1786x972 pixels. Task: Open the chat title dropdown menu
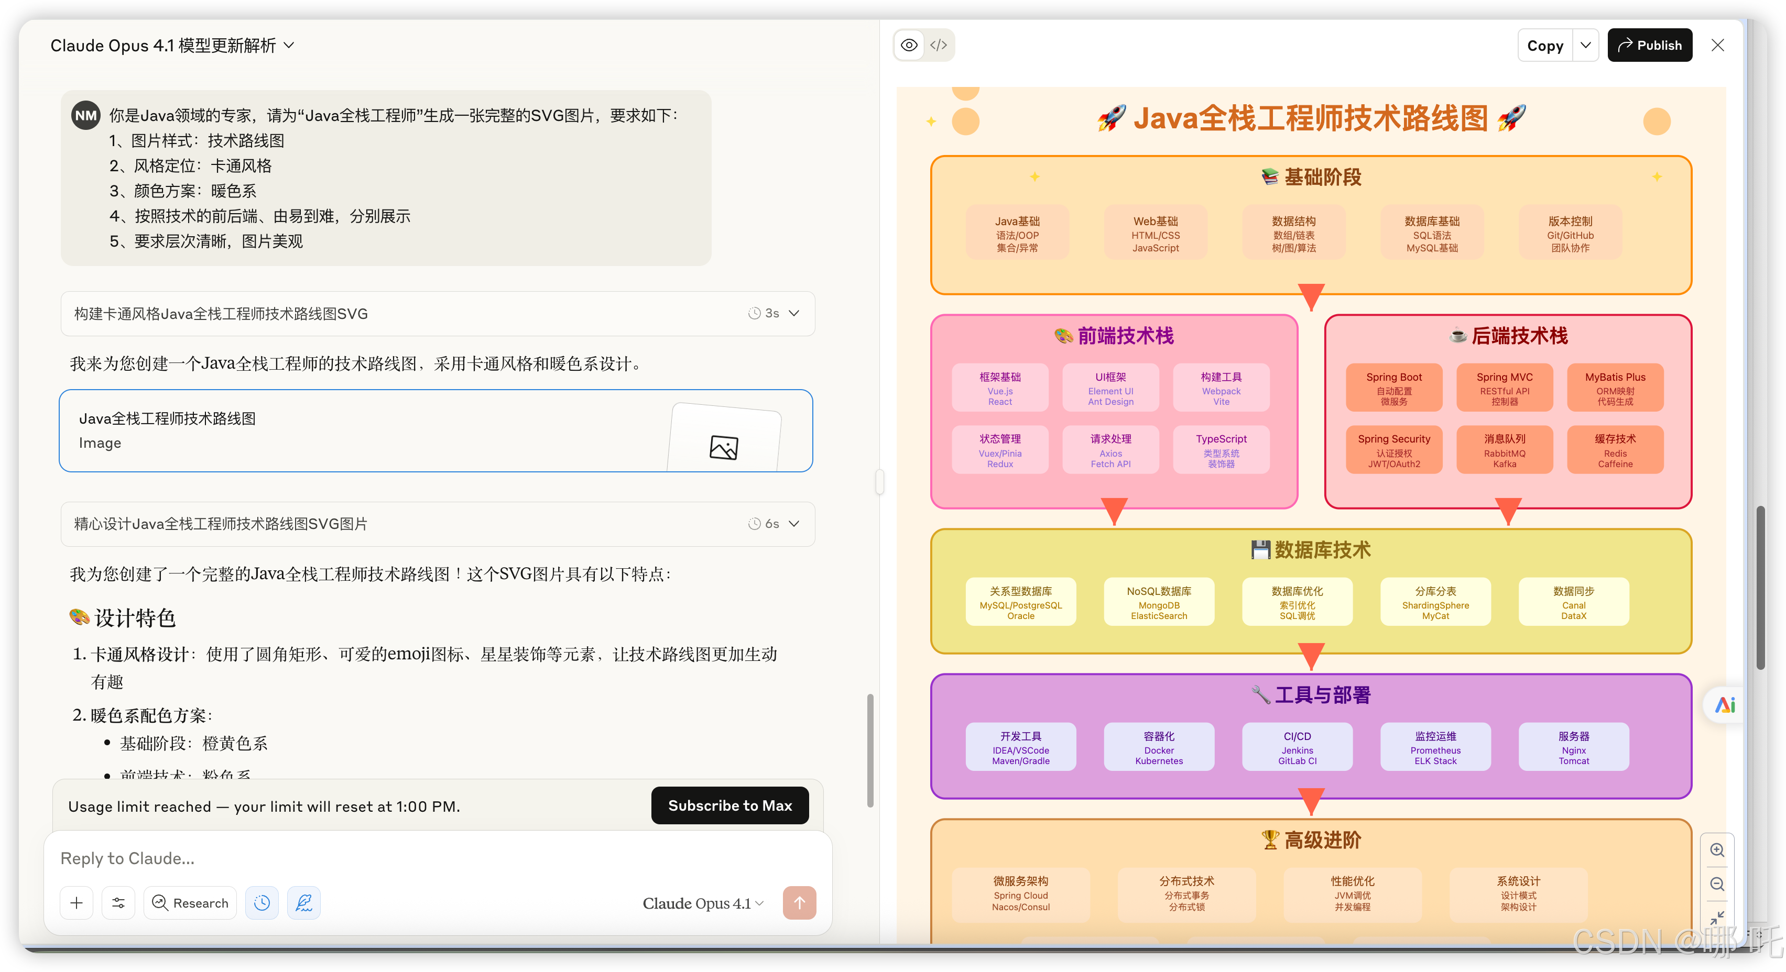point(291,45)
